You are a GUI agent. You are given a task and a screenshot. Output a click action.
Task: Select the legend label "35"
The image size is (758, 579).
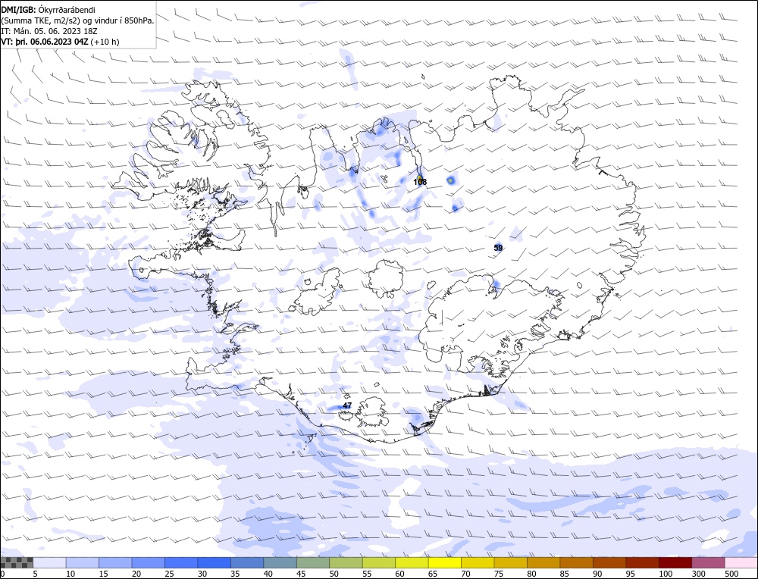[235, 574]
